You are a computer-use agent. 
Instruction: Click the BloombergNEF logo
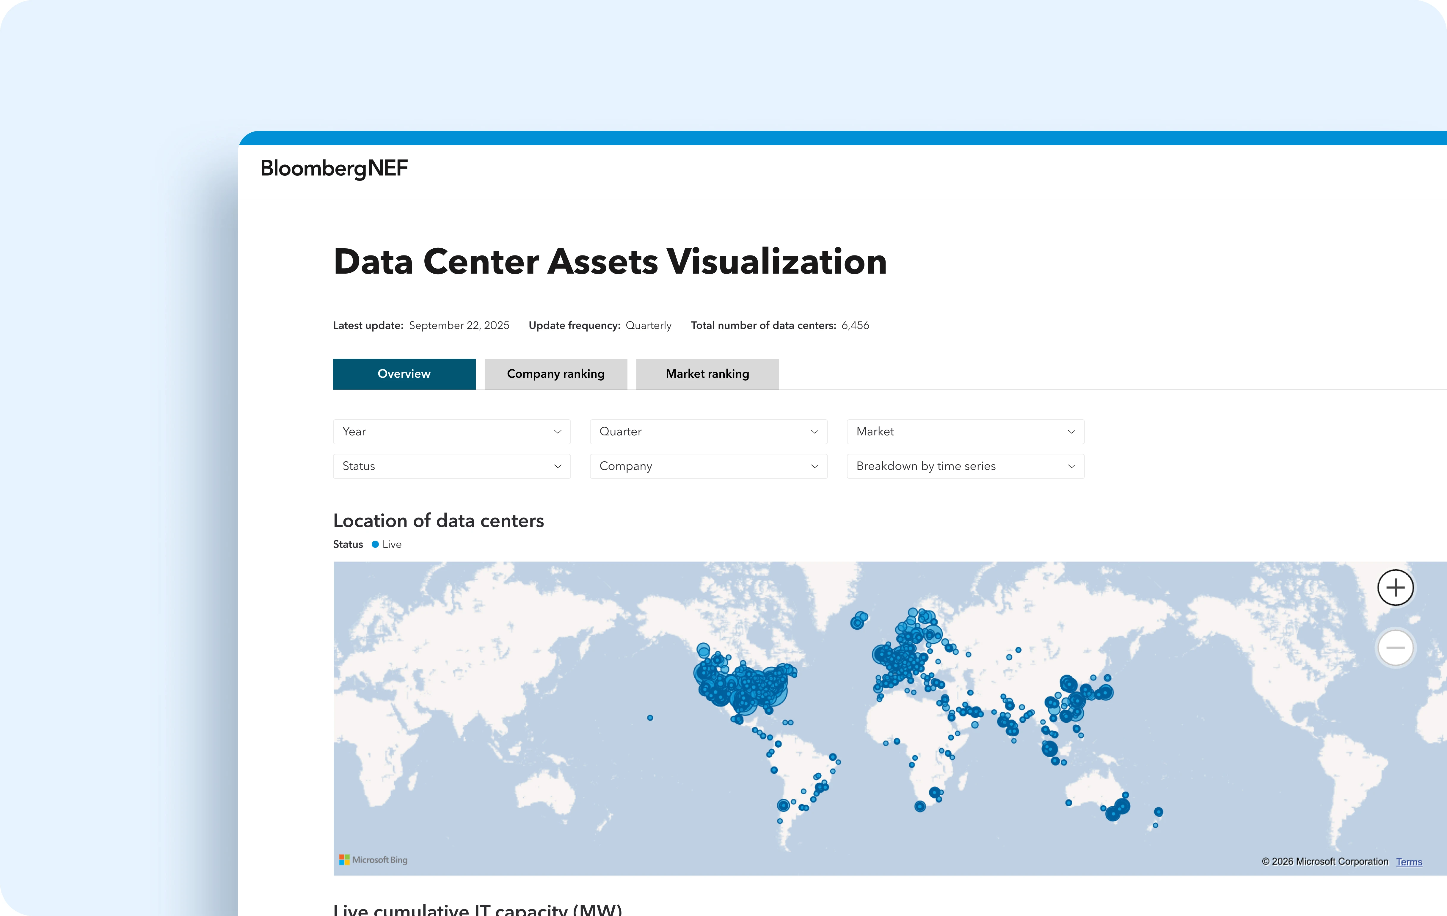[334, 168]
